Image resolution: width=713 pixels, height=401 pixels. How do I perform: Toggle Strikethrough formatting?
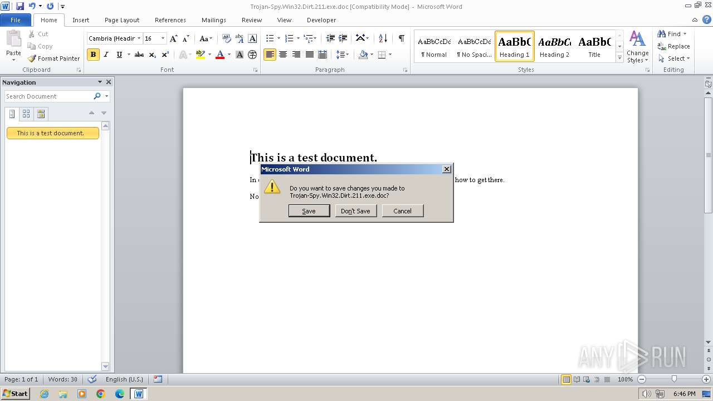[x=139, y=55]
